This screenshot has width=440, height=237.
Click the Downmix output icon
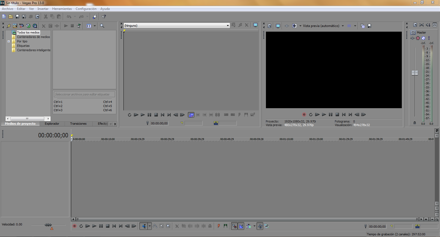coord(422,25)
